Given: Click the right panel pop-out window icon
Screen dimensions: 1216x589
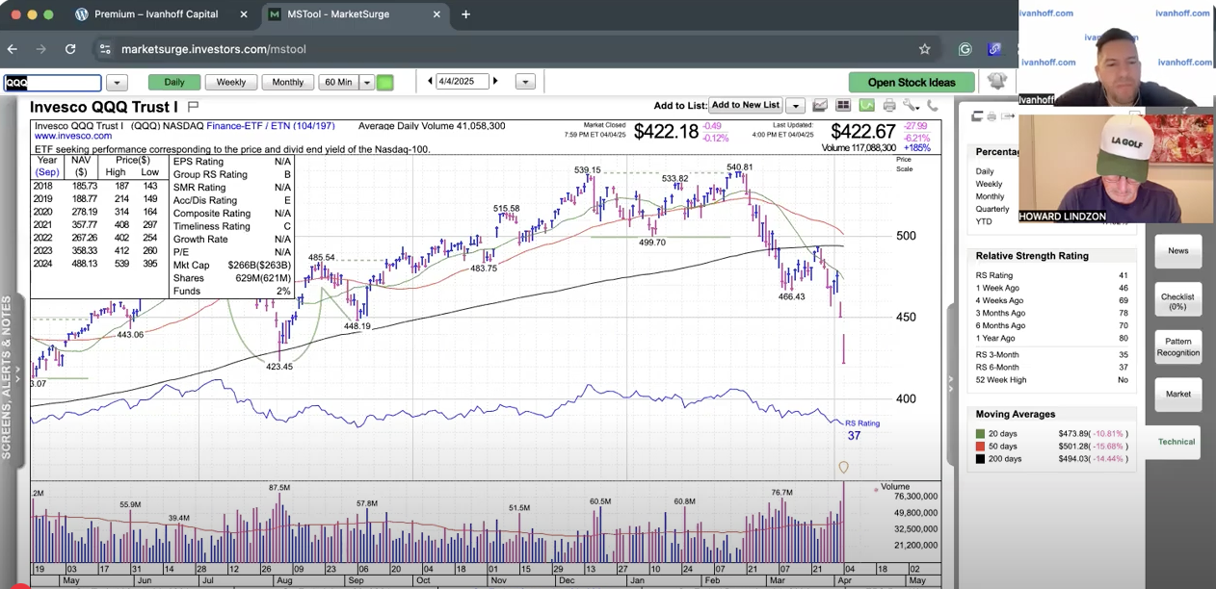Looking at the screenshot, I should tap(977, 116).
